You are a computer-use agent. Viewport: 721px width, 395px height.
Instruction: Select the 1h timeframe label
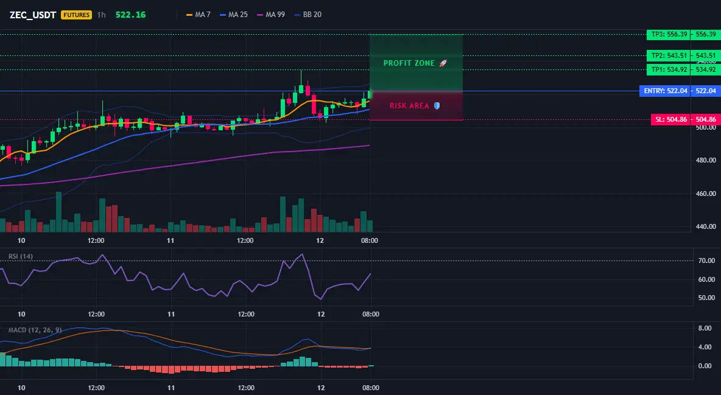(101, 15)
